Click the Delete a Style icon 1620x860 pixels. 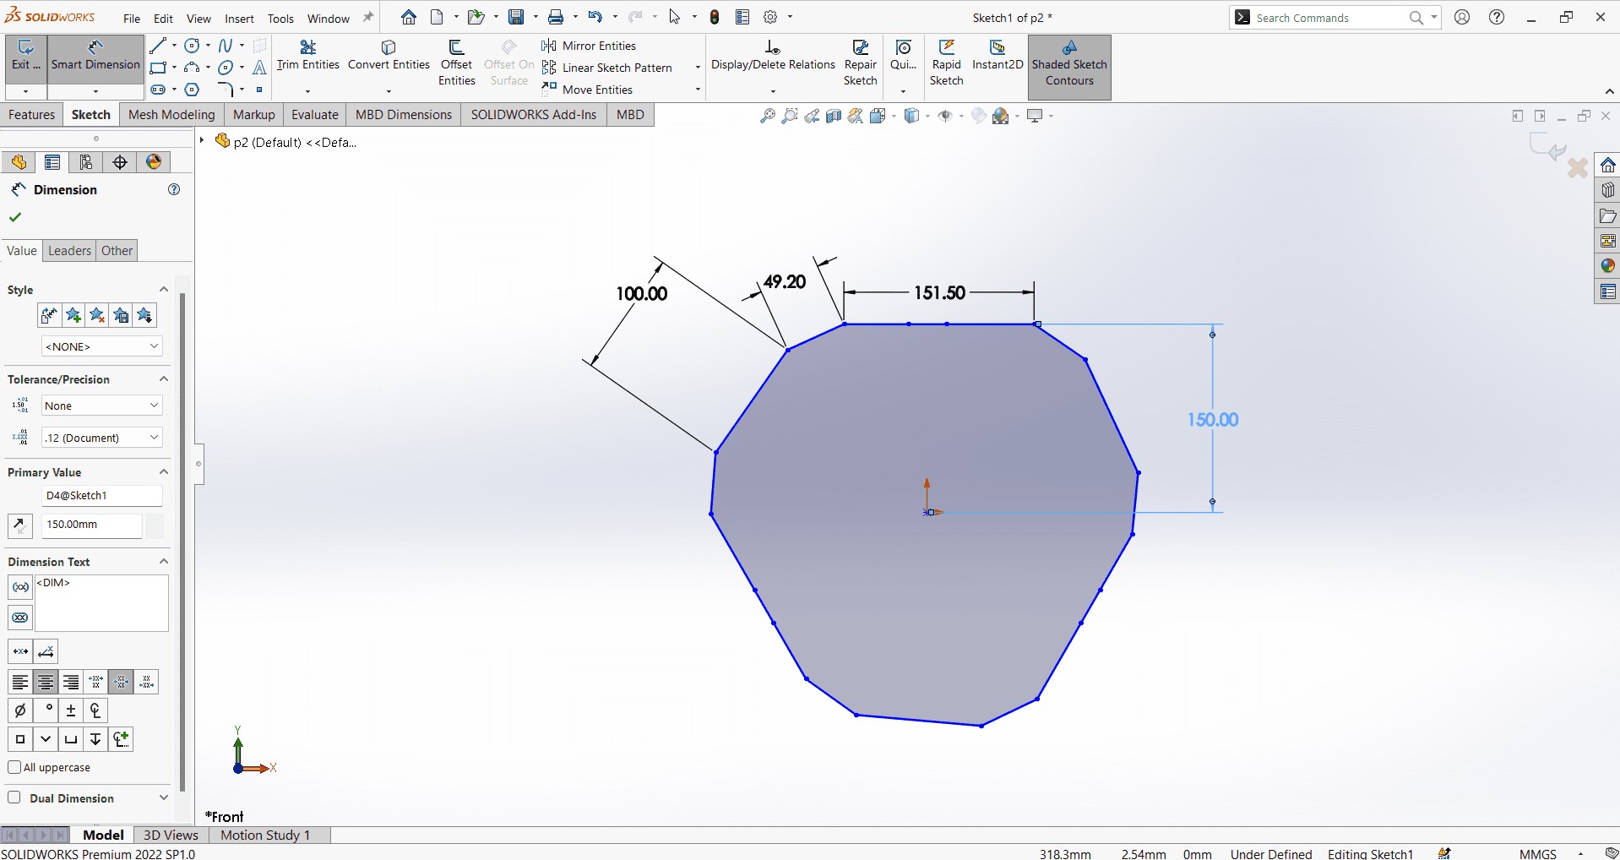point(97,315)
